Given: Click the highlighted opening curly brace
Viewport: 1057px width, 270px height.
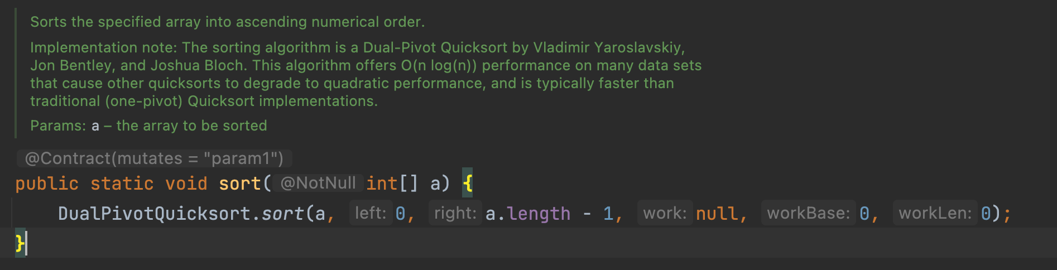Looking at the screenshot, I should (468, 183).
